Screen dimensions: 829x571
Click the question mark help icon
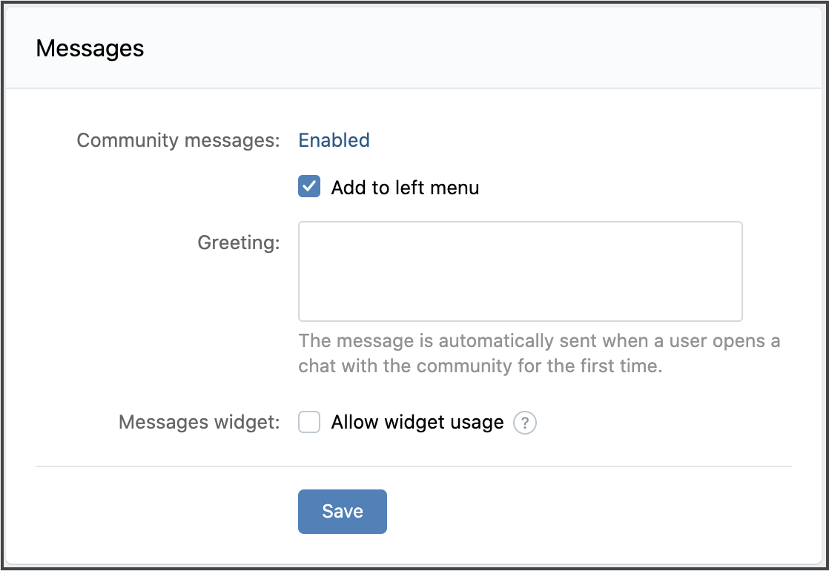tap(525, 423)
